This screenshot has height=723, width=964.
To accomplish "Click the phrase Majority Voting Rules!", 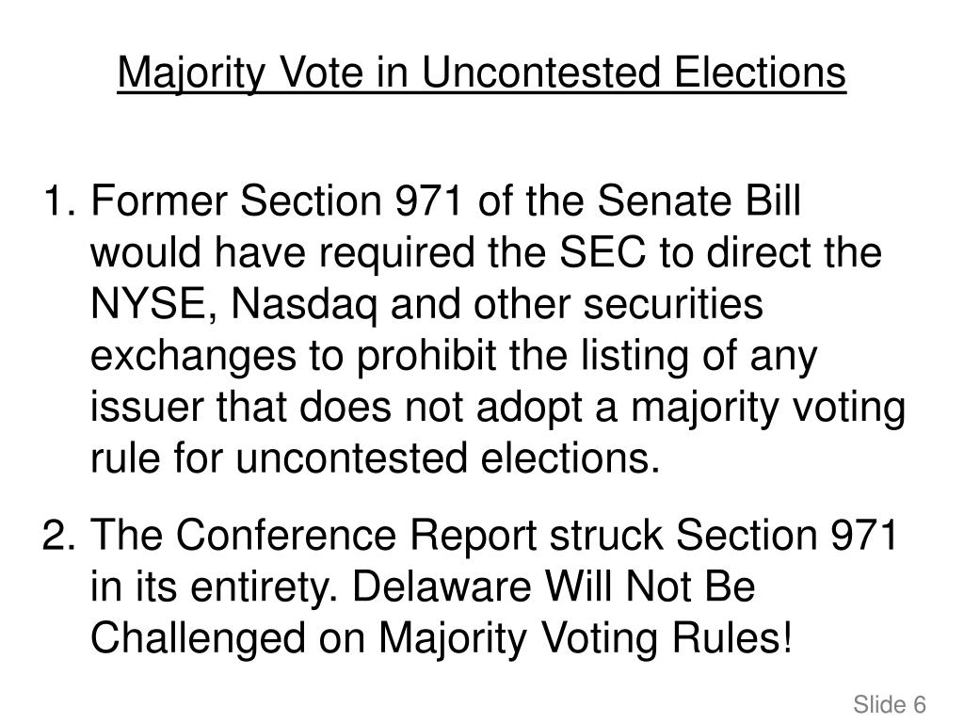I will tap(586, 638).
